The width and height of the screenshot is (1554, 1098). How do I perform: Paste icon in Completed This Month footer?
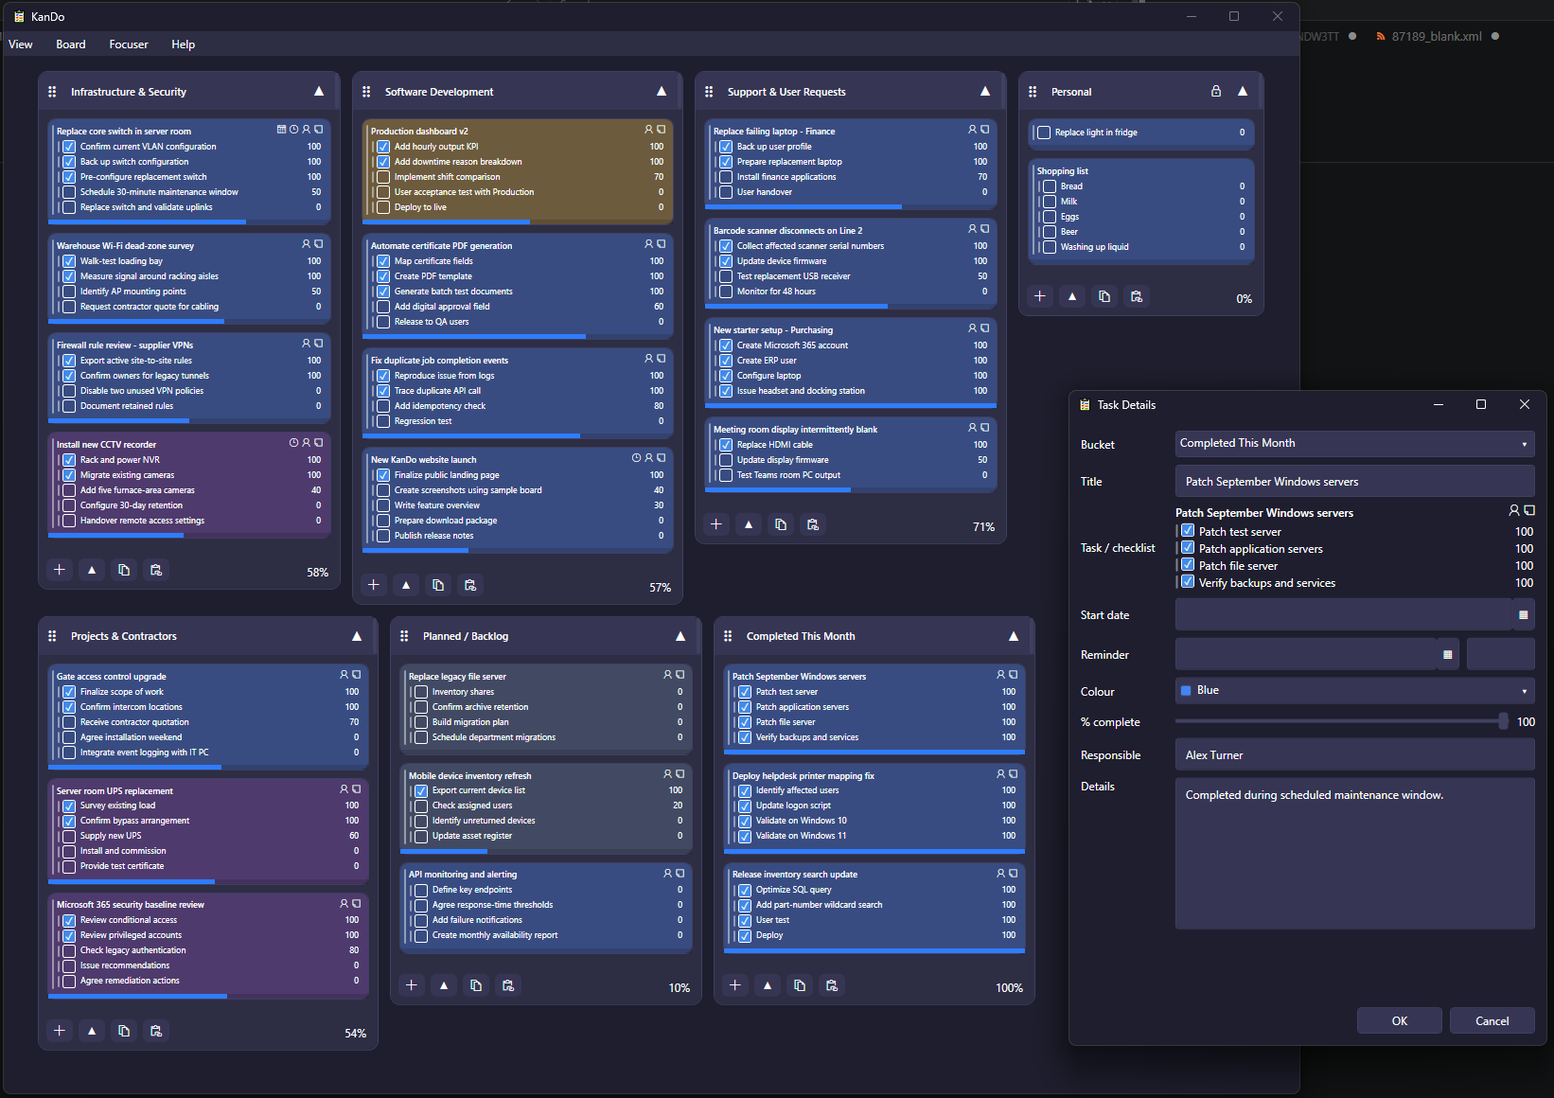(x=832, y=985)
